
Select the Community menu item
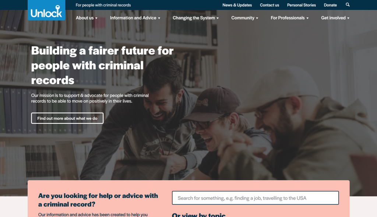click(x=243, y=18)
